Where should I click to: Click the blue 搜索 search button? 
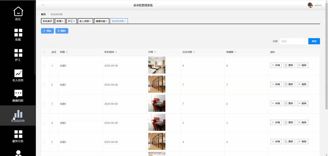click(x=314, y=41)
